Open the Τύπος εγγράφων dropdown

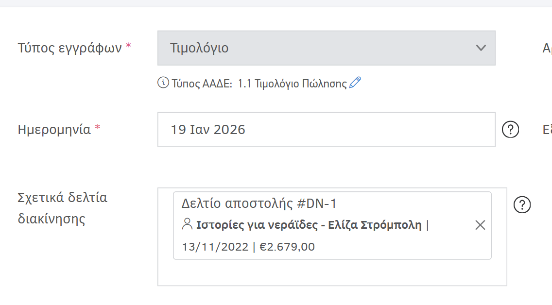click(326, 48)
